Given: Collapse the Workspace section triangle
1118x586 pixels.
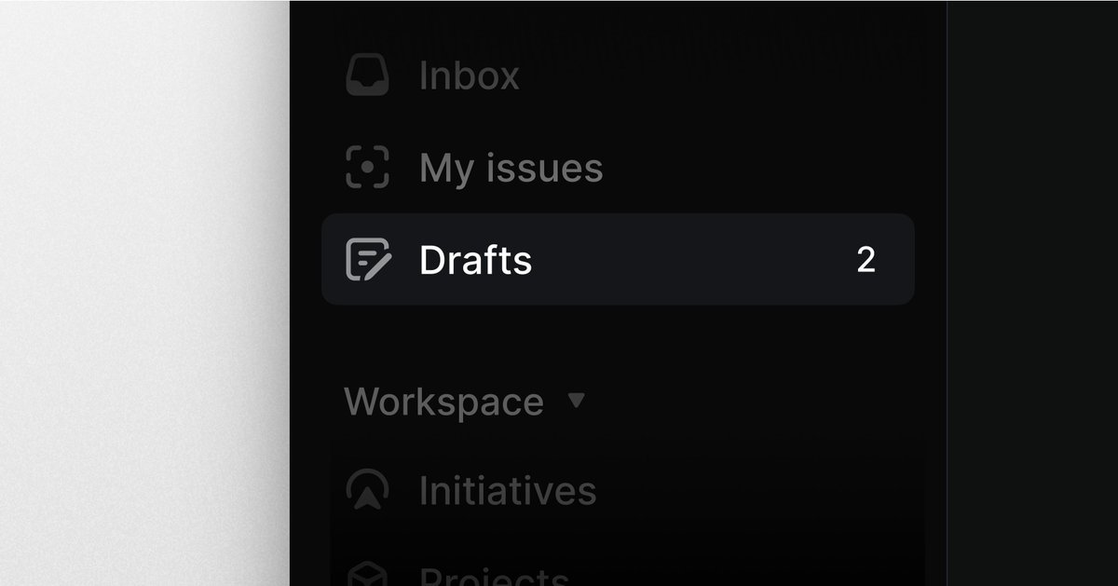Looking at the screenshot, I should click(x=577, y=400).
